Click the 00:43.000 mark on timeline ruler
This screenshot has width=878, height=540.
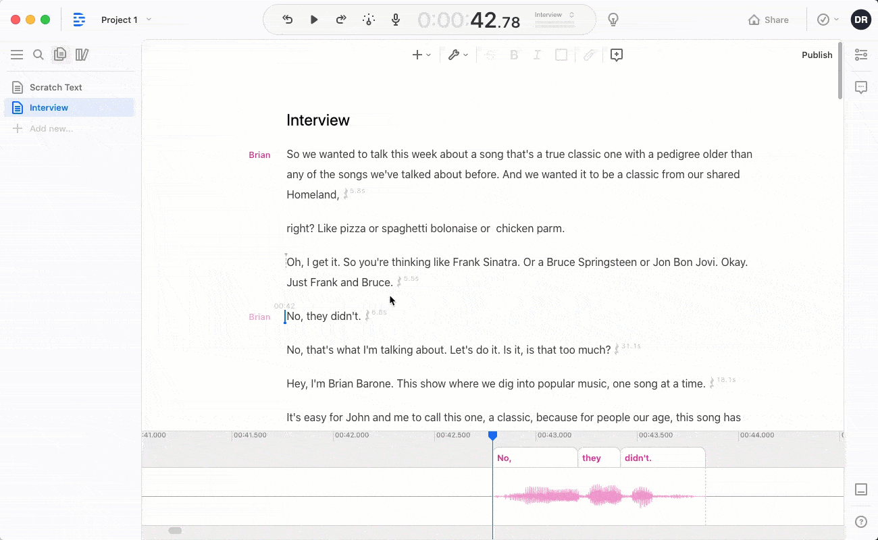[554, 435]
